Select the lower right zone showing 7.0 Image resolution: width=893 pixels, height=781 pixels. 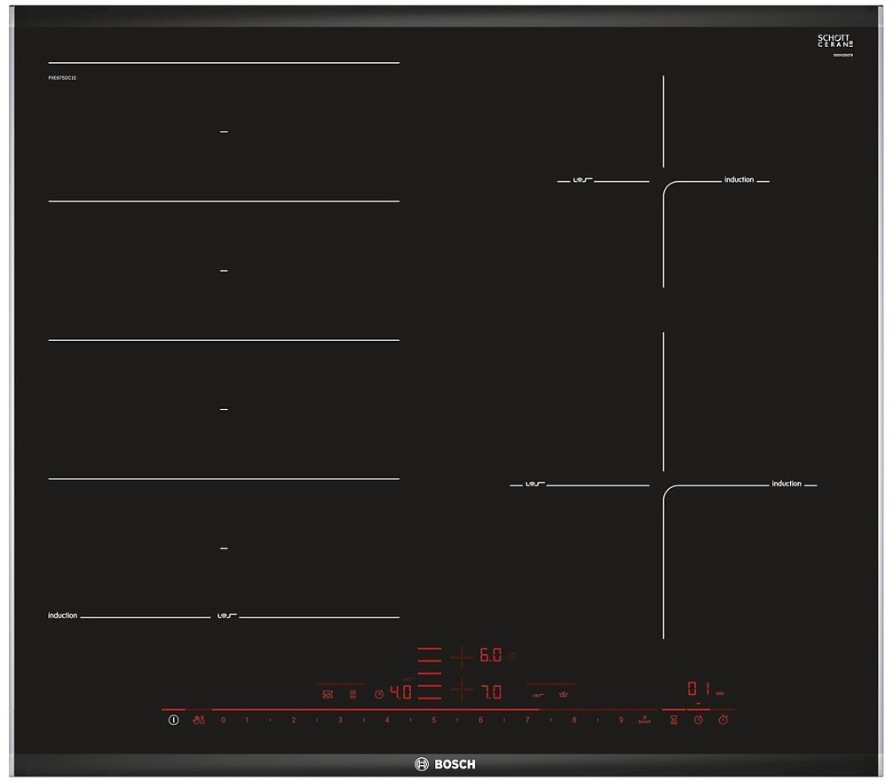point(490,691)
